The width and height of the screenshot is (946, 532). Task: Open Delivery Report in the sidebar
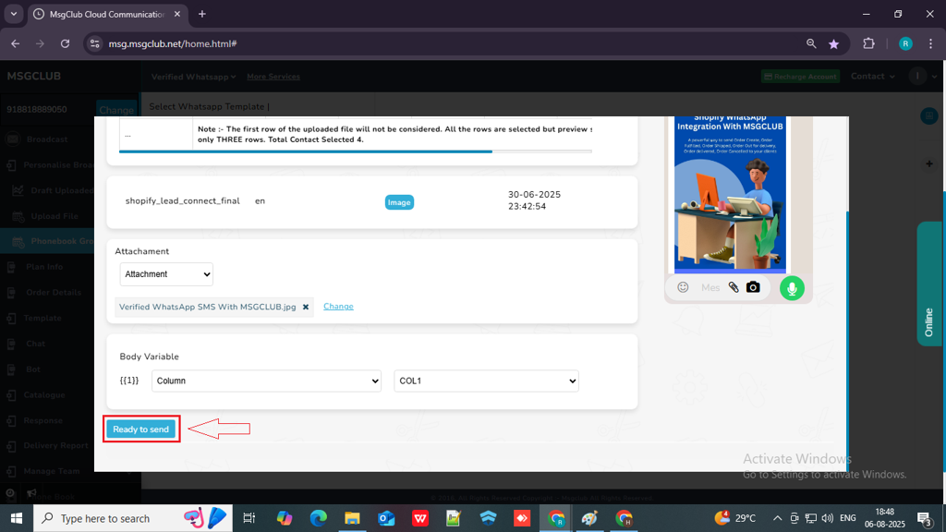[55, 446]
